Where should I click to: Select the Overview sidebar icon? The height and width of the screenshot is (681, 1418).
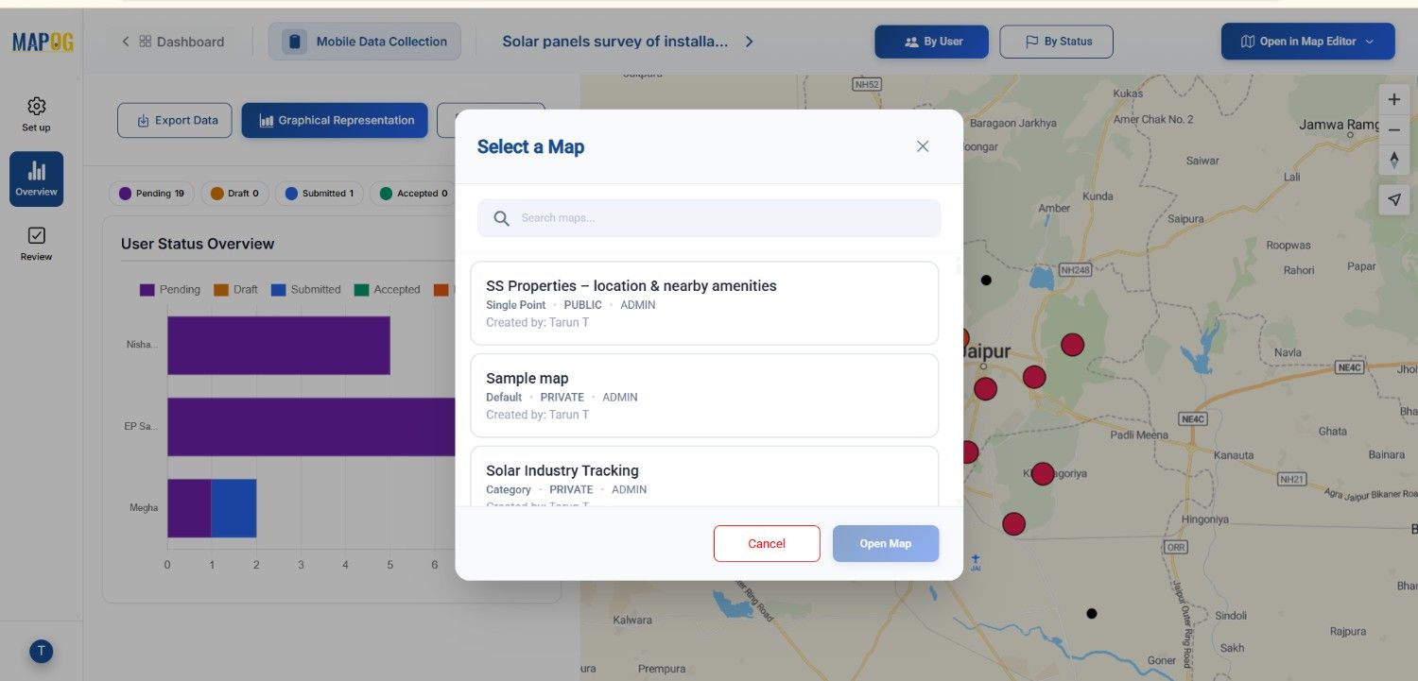tap(35, 178)
